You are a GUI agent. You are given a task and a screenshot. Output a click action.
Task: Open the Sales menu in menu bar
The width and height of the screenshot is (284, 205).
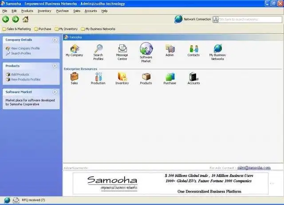(77, 11)
